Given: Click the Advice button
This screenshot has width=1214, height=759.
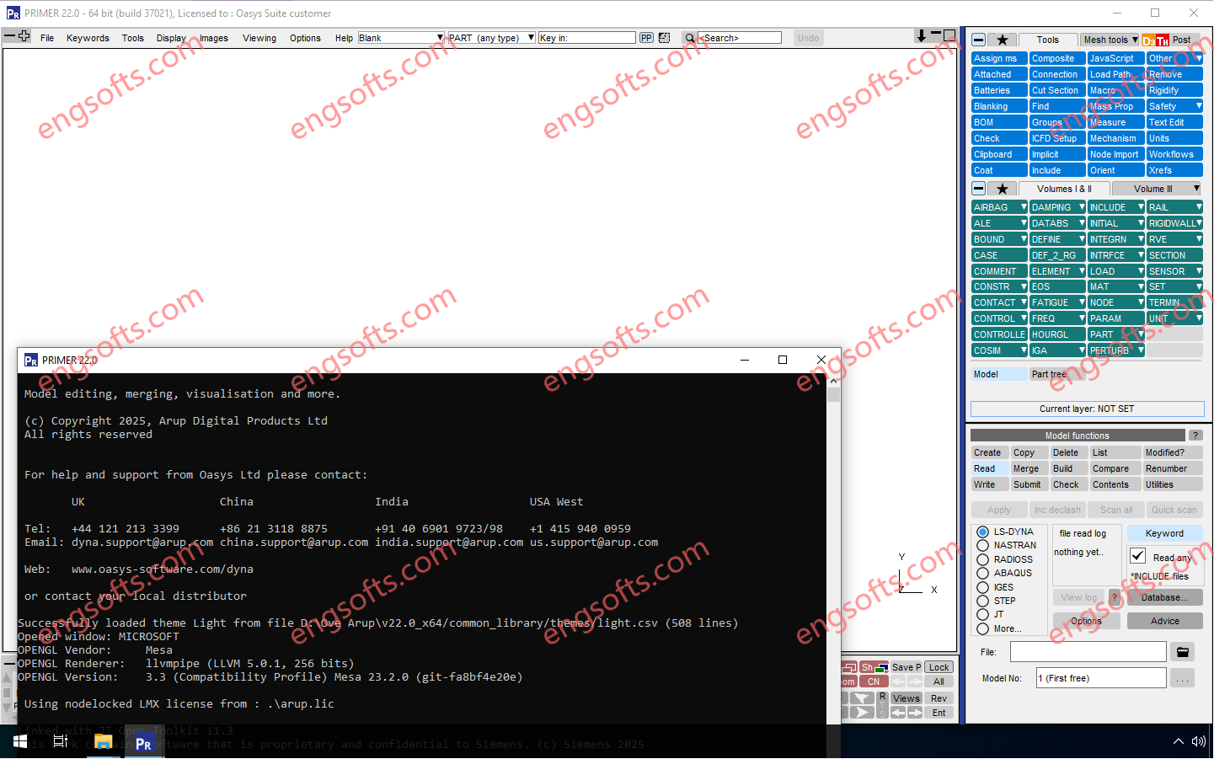Looking at the screenshot, I should point(1164,621).
